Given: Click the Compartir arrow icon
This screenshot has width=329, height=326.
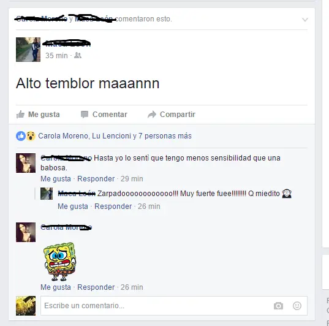Looking at the screenshot, I should click(x=152, y=115).
